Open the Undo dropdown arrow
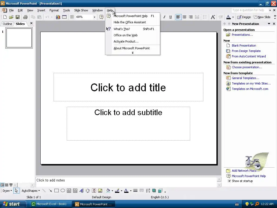Viewport: 277px width, 208px height. point(52,17)
